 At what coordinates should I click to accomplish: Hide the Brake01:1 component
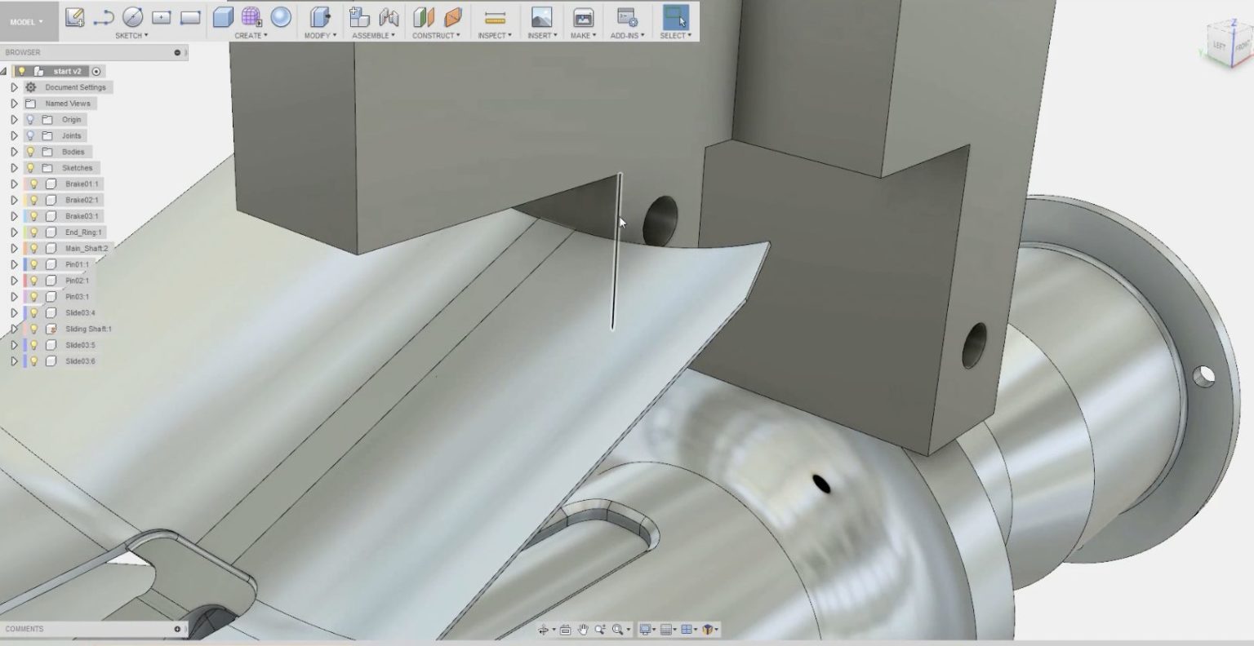33,184
